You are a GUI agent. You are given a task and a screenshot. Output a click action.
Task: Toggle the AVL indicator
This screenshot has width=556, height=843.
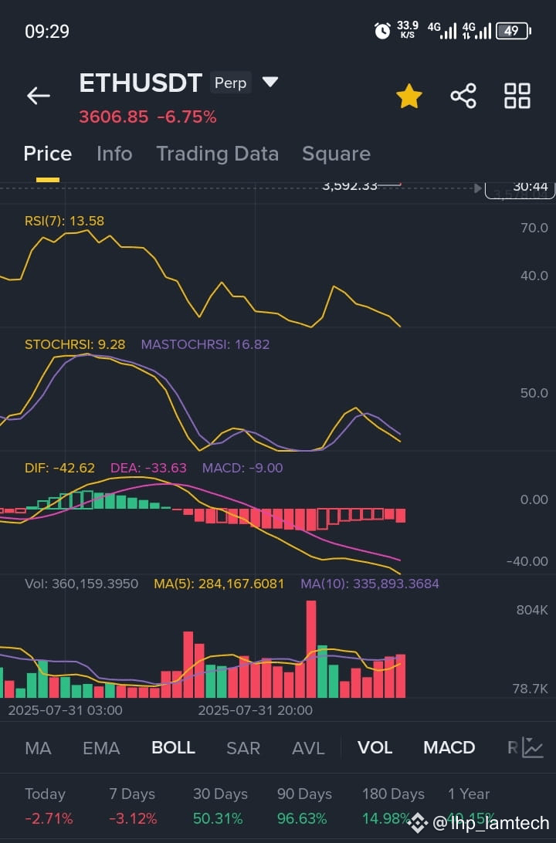(308, 748)
